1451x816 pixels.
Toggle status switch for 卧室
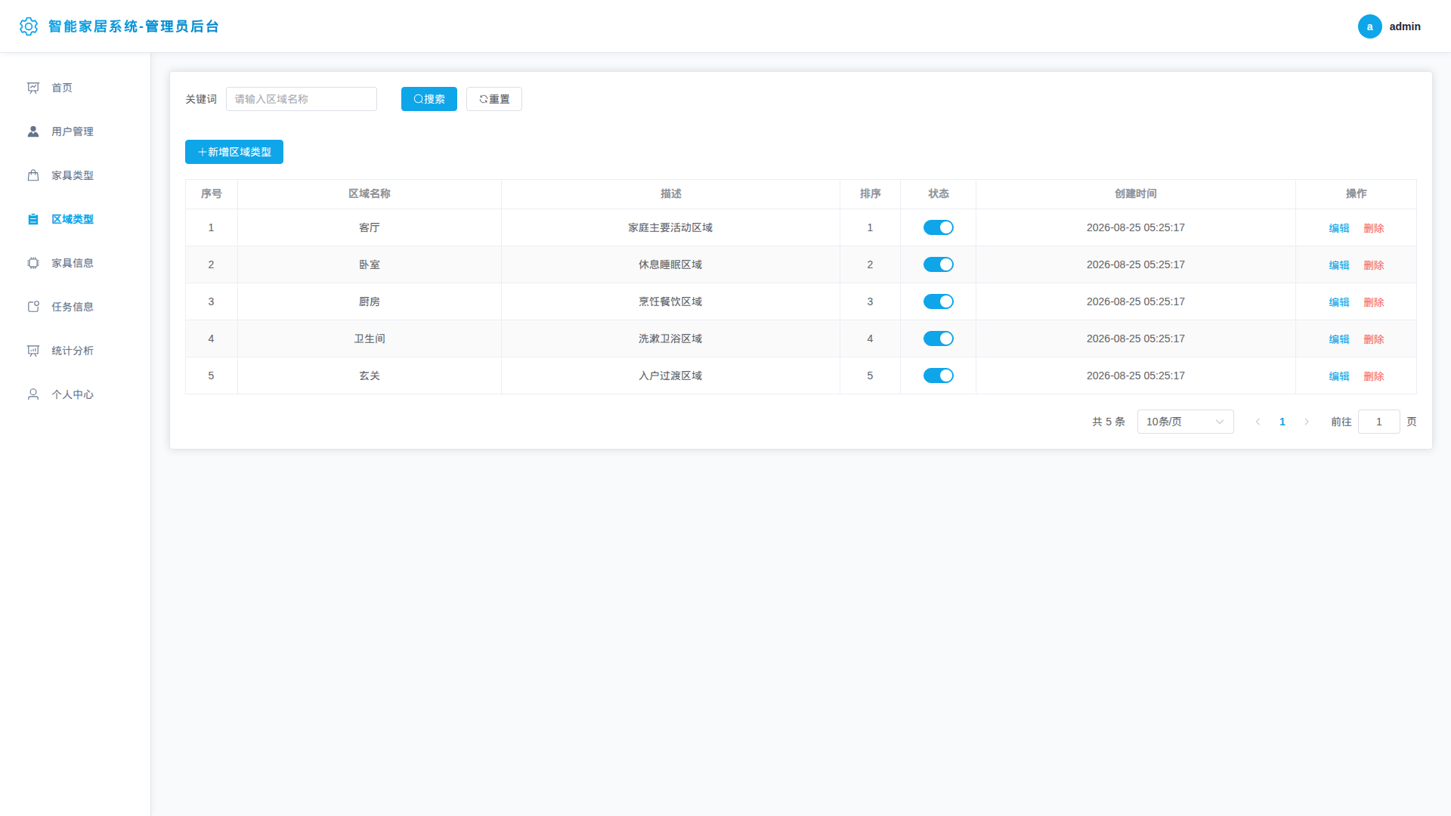click(x=939, y=264)
